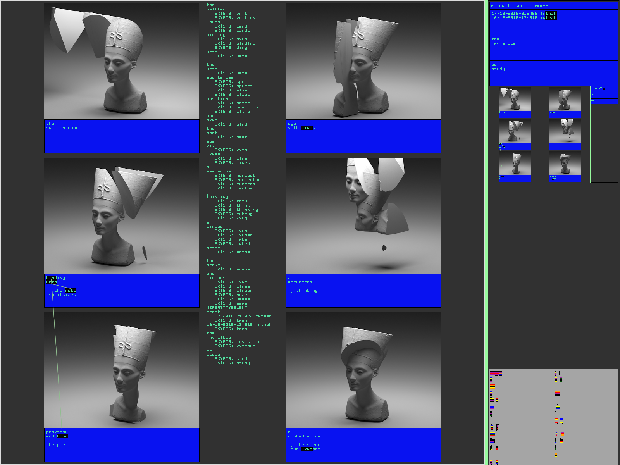This screenshot has height=465, width=620.
Task: Click the 'eye with lines' blue caption text
Action: 301,126
